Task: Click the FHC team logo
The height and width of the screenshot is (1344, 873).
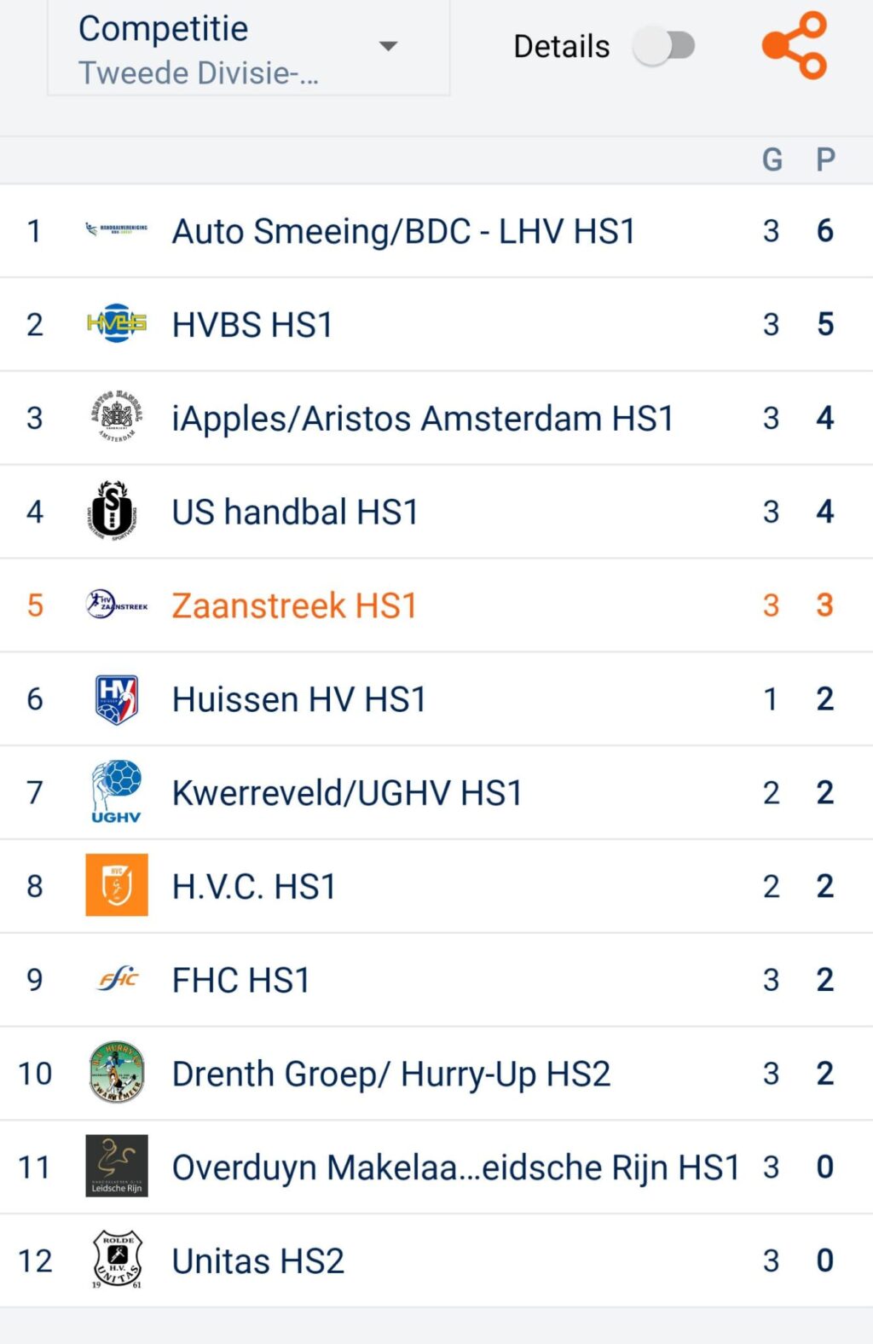Action: coord(118,979)
